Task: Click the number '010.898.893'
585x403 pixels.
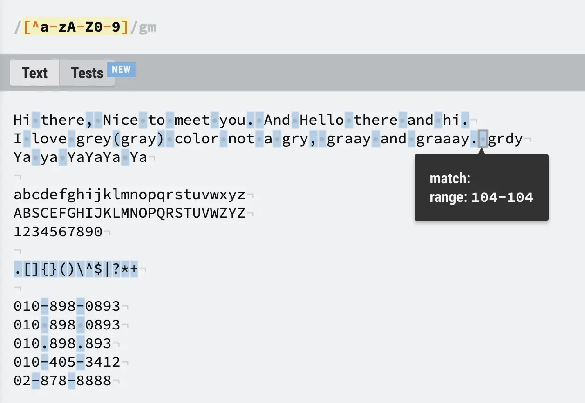Action: pos(62,343)
